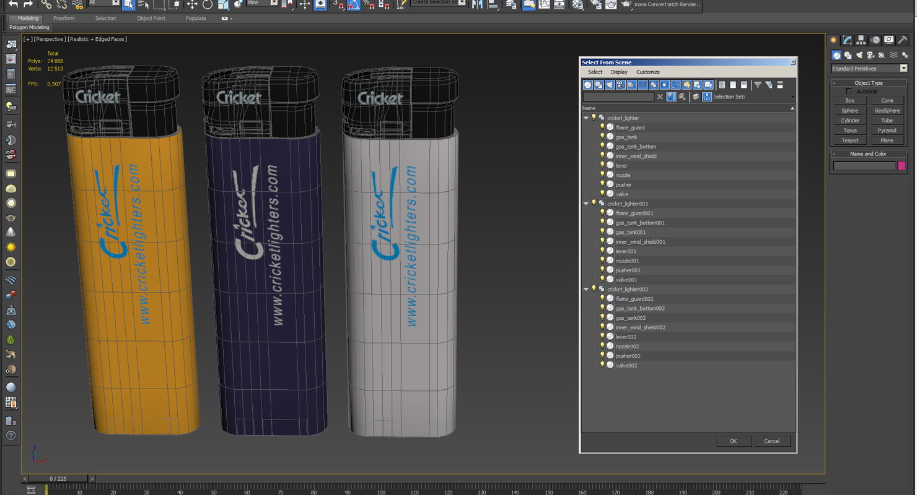Open the Motion tab in command panel
This screenshot has width=917, height=495.
point(875,40)
